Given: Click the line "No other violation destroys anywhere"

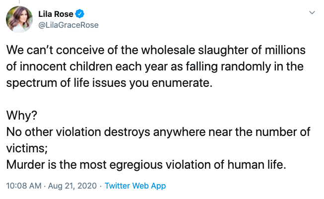Looking at the screenshot, I should [x=158, y=132].
